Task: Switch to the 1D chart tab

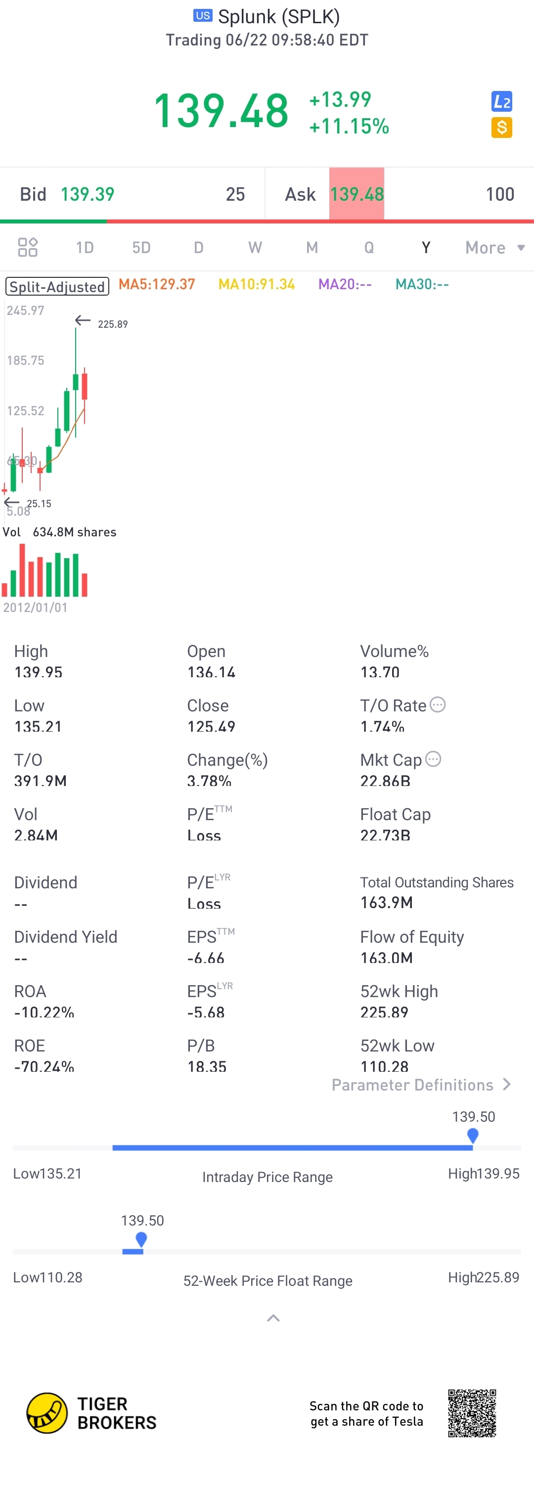Action: [85, 248]
